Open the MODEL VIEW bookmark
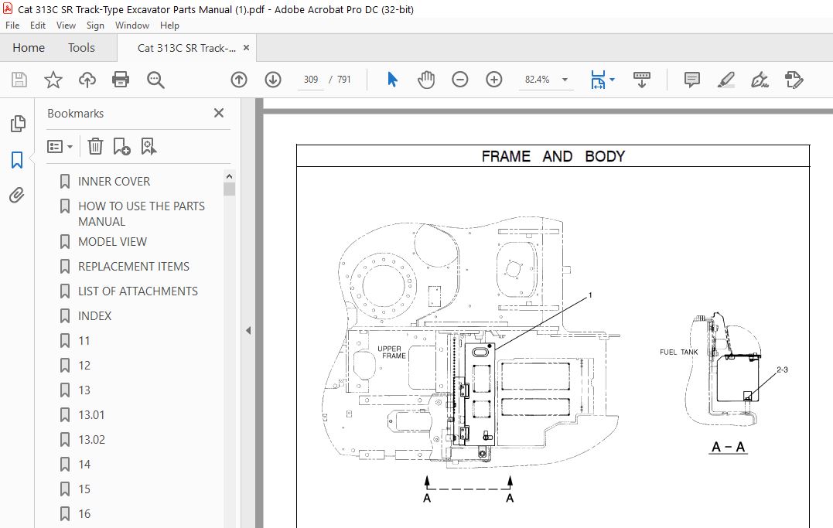The image size is (833, 528). (112, 242)
